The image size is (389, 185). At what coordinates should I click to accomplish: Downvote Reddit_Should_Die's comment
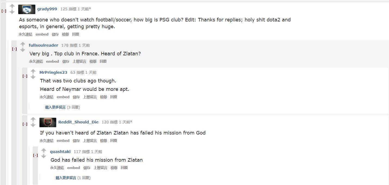(33, 125)
